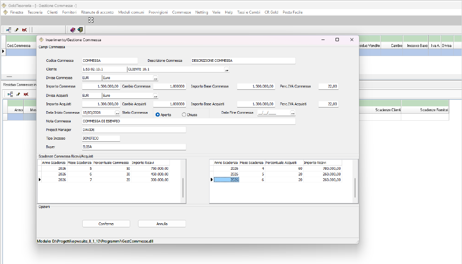Image resolution: width=462 pixels, height=264 pixels.
Task: Open the Data Inizio Commessa date picker
Action: pyautogui.click(x=117, y=113)
